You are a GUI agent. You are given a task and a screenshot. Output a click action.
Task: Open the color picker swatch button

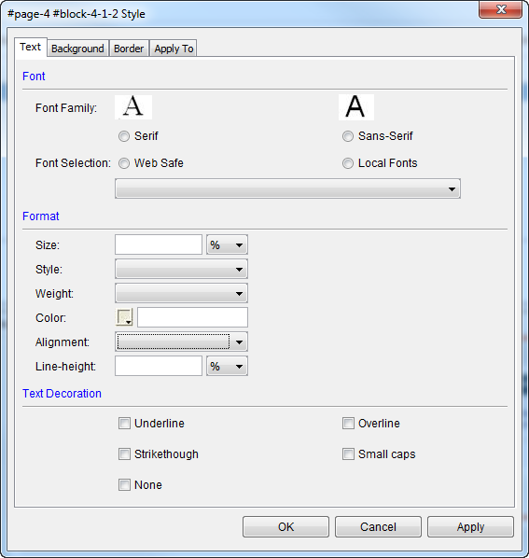tap(124, 317)
